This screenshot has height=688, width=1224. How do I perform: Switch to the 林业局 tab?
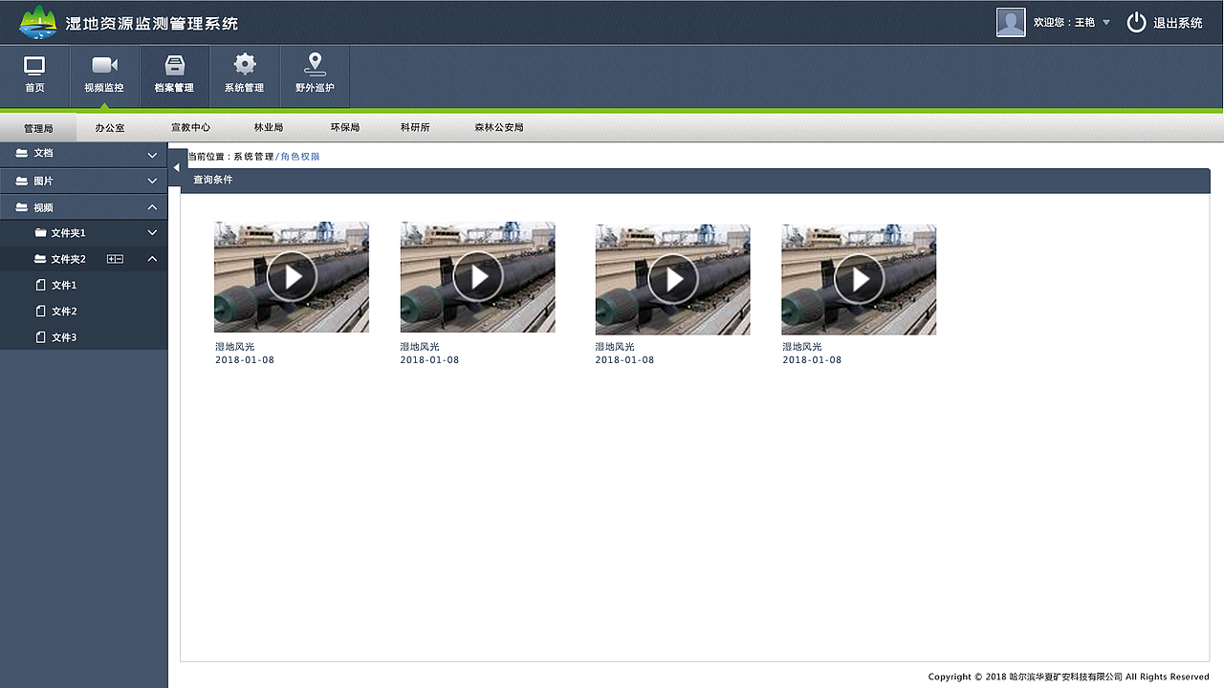click(269, 127)
